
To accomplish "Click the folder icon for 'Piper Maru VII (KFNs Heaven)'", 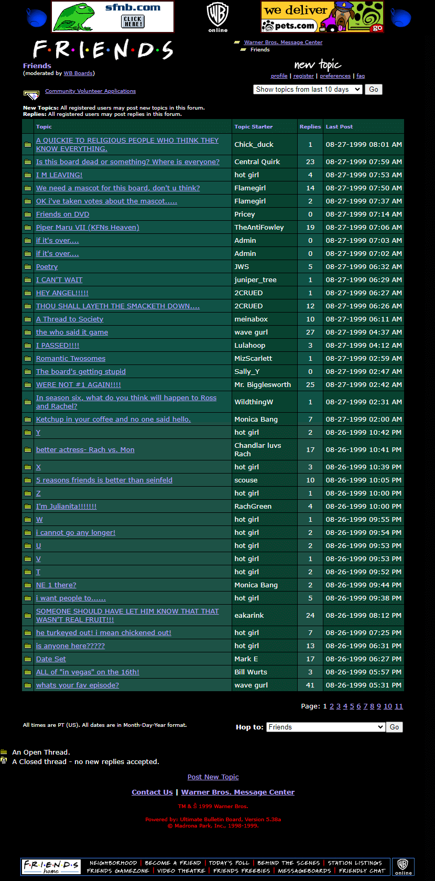I will (28, 228).
